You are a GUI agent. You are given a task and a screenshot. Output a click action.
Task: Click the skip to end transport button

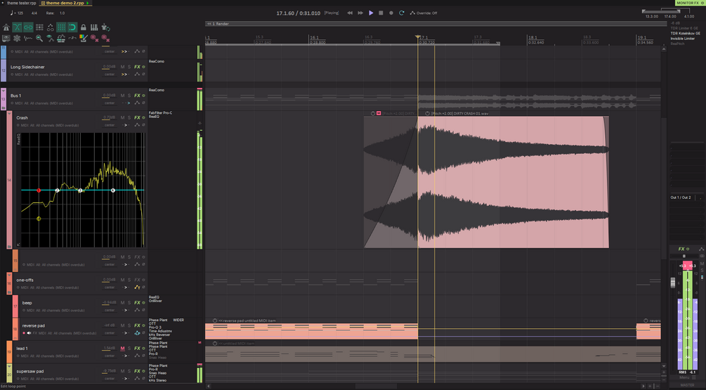(360, 13)
